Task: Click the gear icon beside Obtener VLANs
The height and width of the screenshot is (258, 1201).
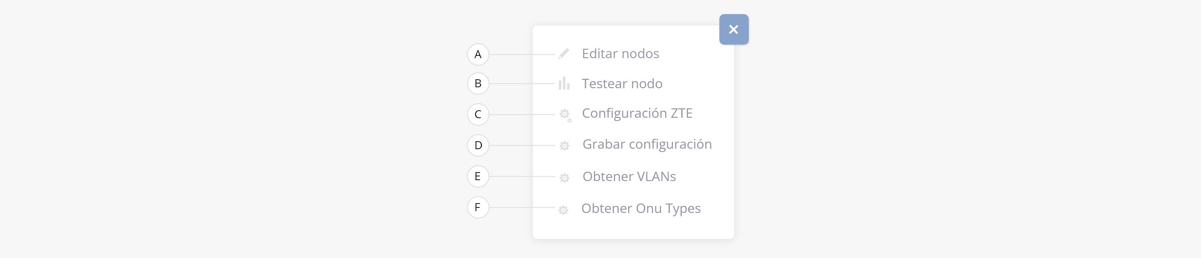Action: (x=564, y=178)
